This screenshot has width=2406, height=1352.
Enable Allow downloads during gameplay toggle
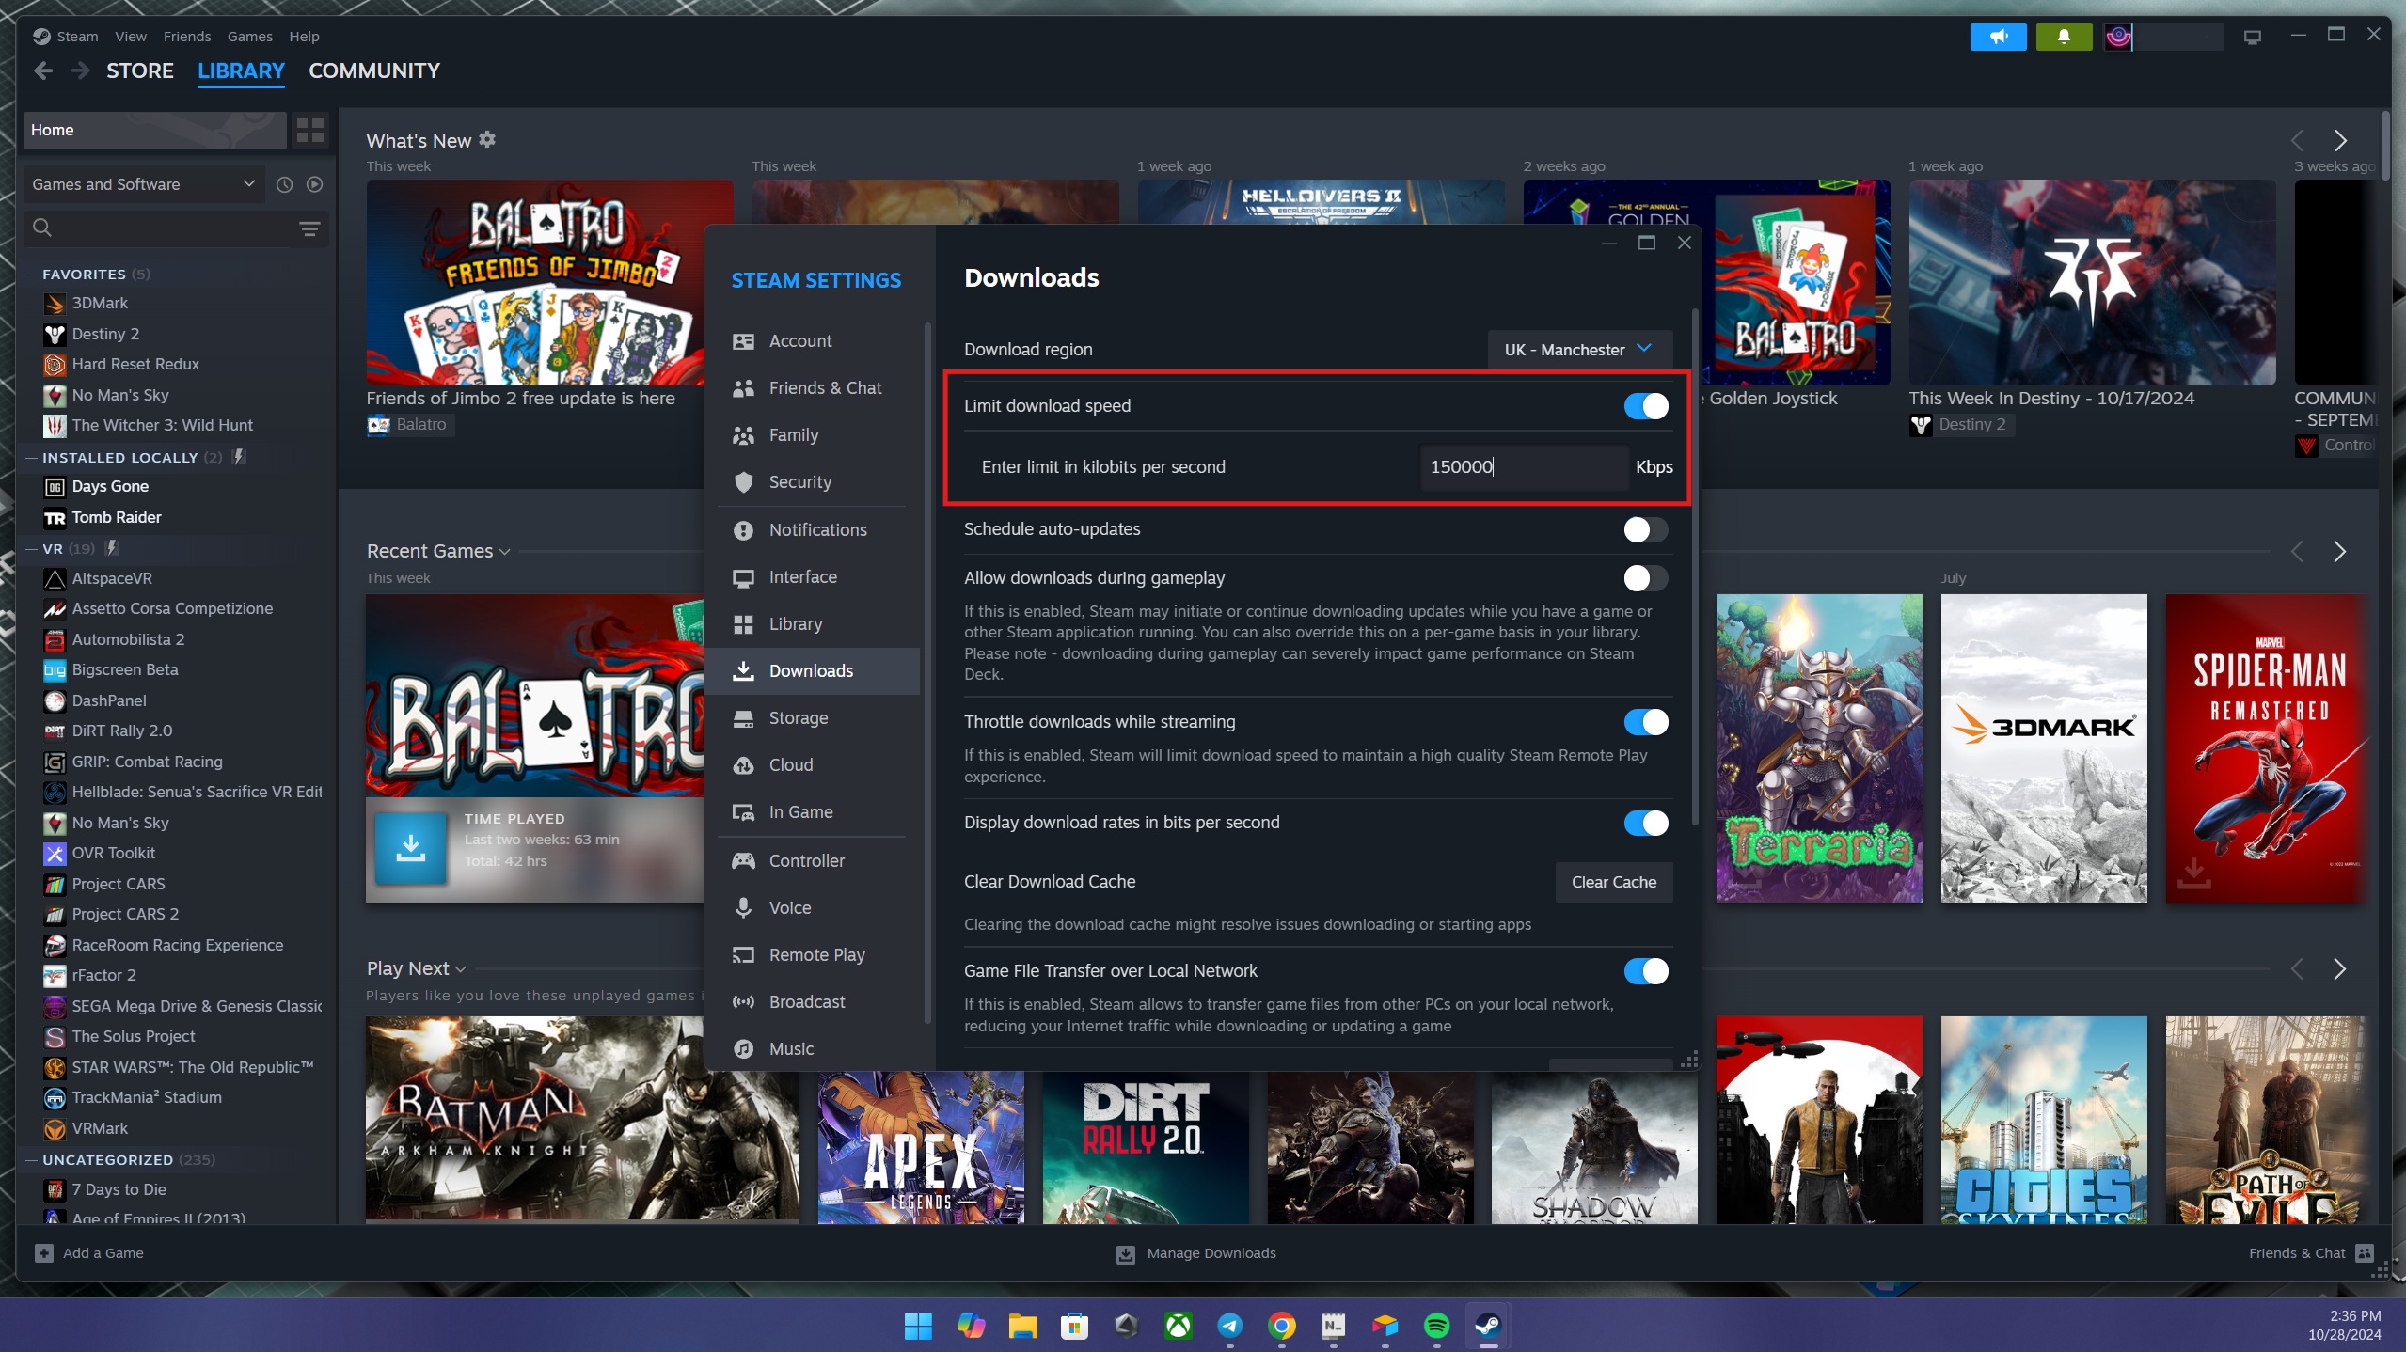(1646, 578)
